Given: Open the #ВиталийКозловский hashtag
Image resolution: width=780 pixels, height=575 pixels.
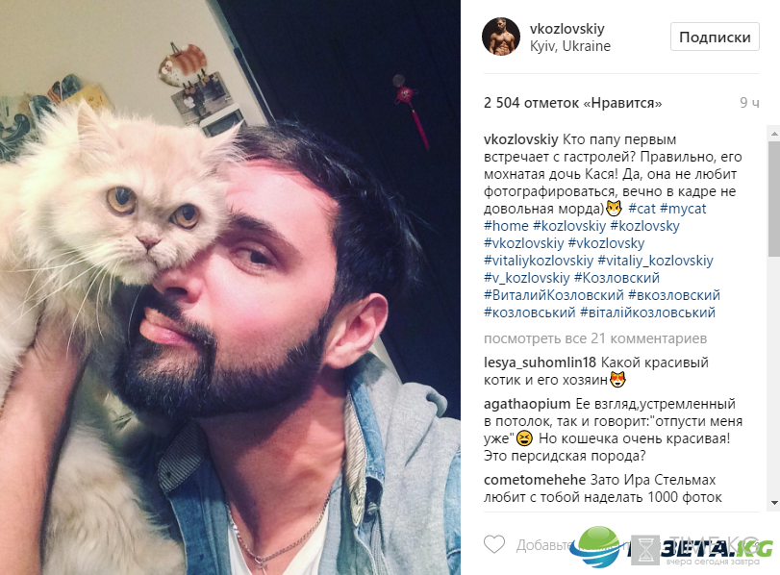Looking at the screenshot, I should (x=554, y=295).
